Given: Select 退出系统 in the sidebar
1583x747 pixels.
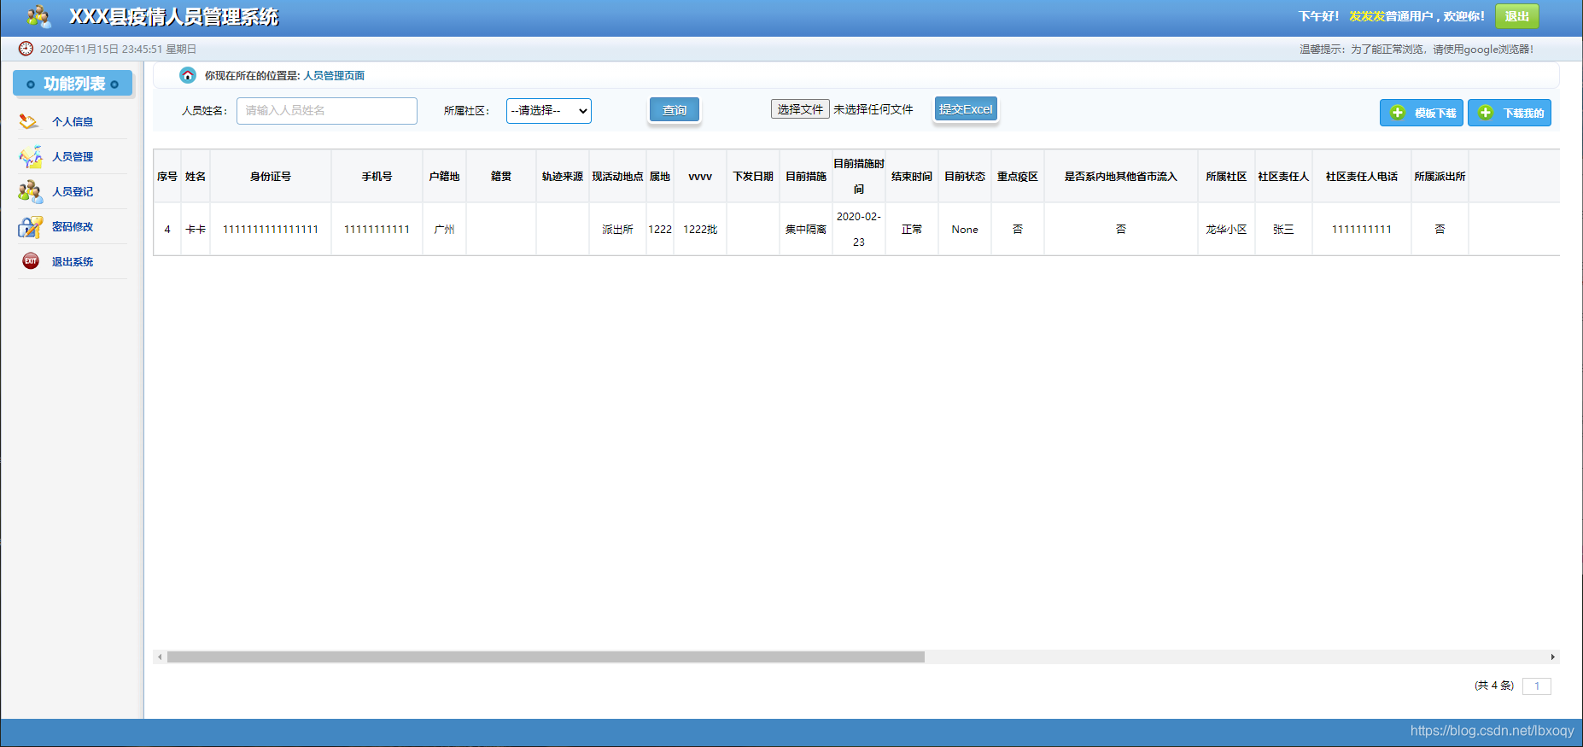Looking at the screenshot, I should [x=73, y=261].
